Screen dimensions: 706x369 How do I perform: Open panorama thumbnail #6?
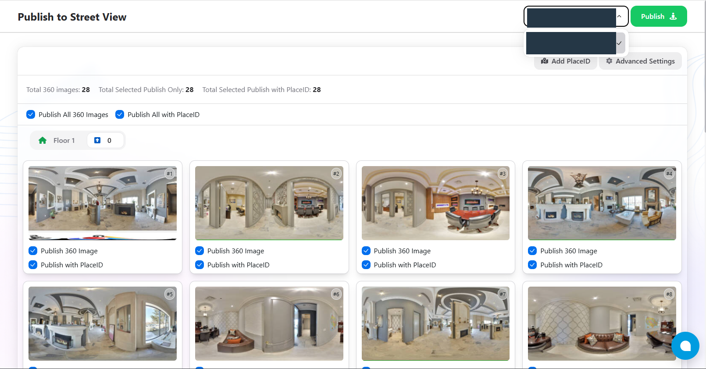point(269,323)
